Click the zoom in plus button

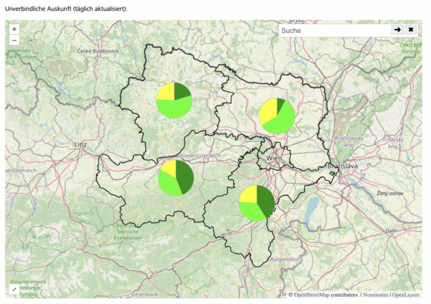[x=14, y=30]
